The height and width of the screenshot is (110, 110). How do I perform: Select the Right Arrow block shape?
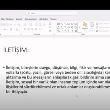[x=69, y=27]
